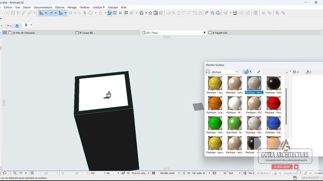This screenshot has width=323, height=181.
Task: Select the highlighted Plastique - lam... sphere
Action: click(254, 83)
